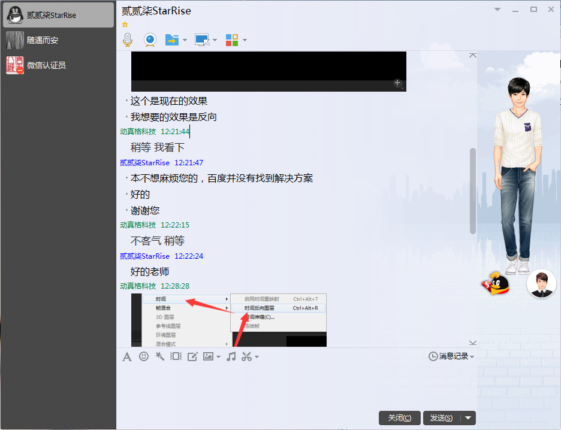
Task: Expand the 消息记录 dropdown arrow
Action: 472,357
